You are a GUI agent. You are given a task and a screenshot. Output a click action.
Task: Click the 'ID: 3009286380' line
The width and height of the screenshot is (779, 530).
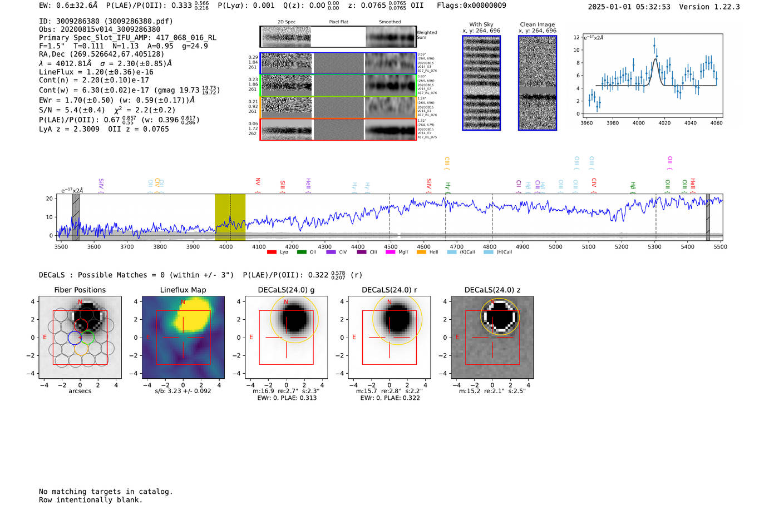[x=106, y=21]
